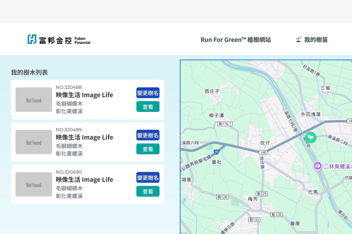
Task: Click 查看 for tree NO.320489
Action: point(148,149)
